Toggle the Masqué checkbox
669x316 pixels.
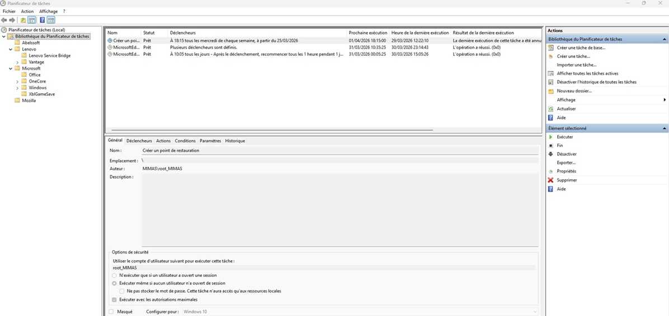tap(111, 312)
